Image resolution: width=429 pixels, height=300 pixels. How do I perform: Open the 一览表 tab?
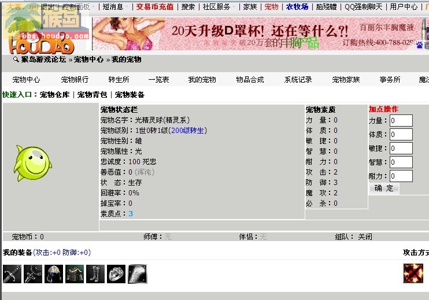click(x=158, y=80)
